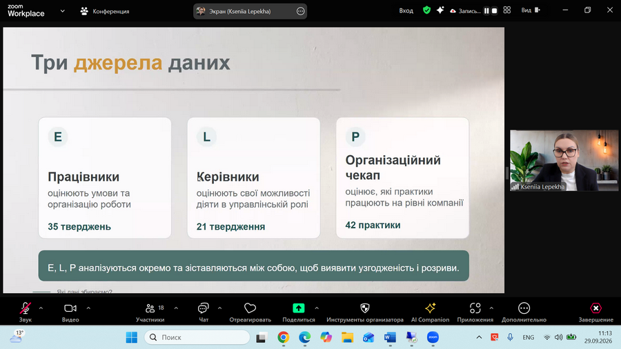Open the Windows Start menu

[x=132, y=337]
